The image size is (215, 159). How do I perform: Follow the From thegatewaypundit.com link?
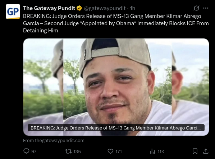click(x=54, y=141)
